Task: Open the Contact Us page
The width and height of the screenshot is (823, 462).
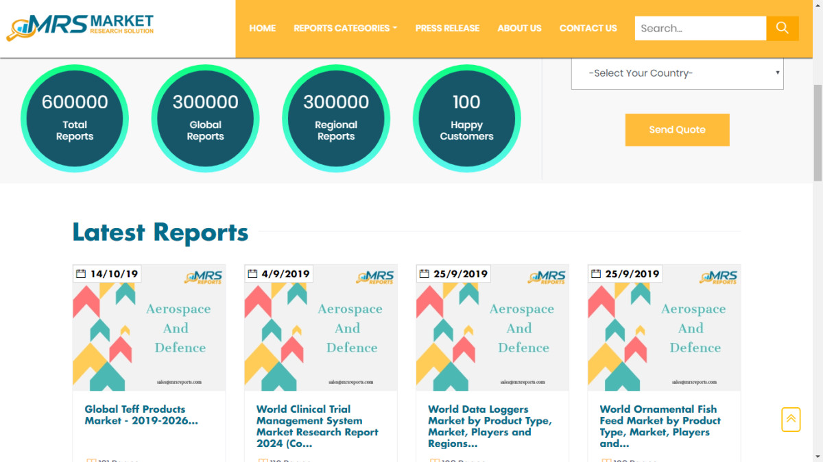Action: pos(588,28)
